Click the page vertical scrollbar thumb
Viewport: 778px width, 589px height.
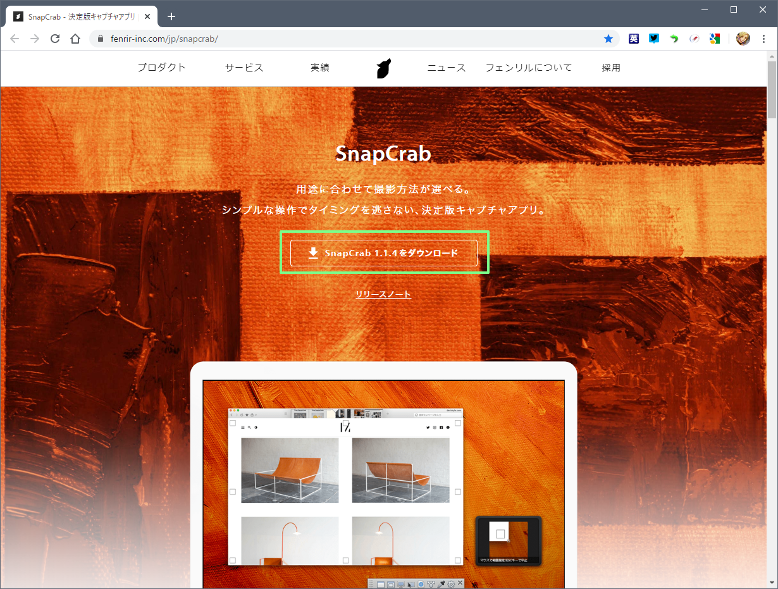click(x=772, y=90)
